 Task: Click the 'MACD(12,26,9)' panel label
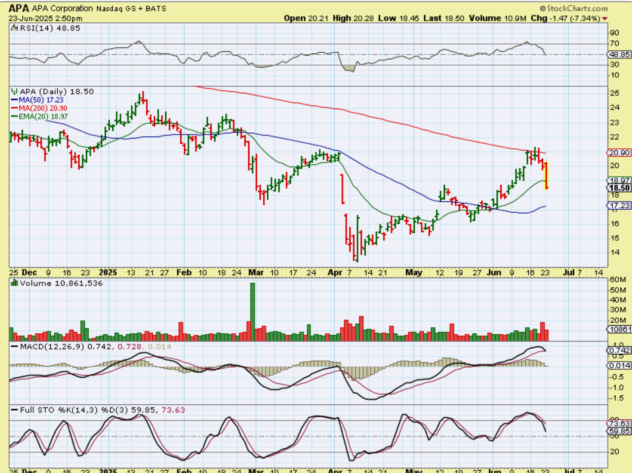(x=52, y=347)
